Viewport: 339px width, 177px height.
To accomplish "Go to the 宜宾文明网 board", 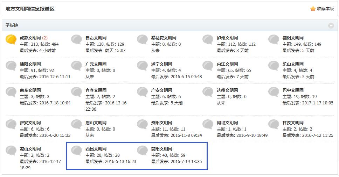I will click(96, 90).
